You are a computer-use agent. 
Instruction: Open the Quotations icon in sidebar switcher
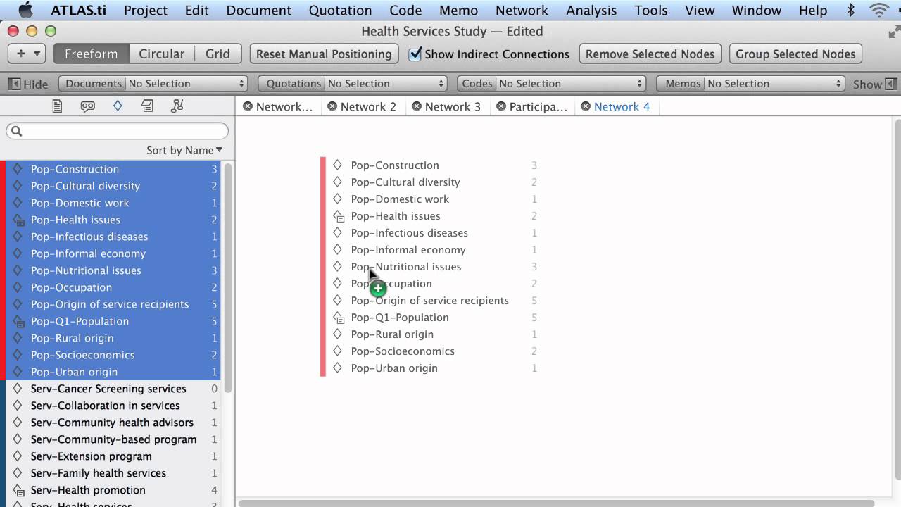pyautogui.click(x=87, y=106)
